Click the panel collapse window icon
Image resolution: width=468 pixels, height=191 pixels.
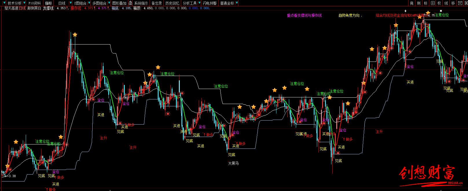460,3
